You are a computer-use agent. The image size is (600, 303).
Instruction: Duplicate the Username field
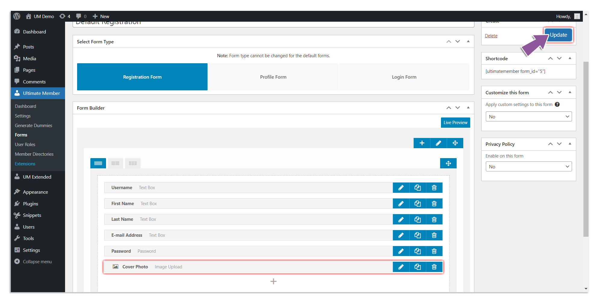click(x=417, y=188)
